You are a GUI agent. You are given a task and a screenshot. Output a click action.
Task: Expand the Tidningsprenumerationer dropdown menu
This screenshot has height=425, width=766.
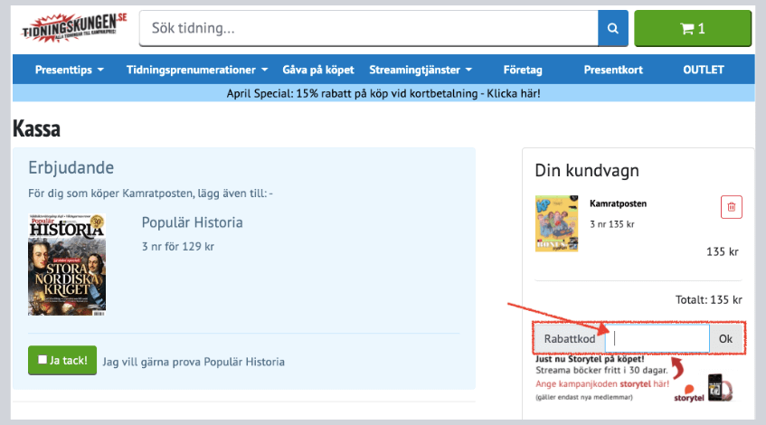[x=197, y=70]
